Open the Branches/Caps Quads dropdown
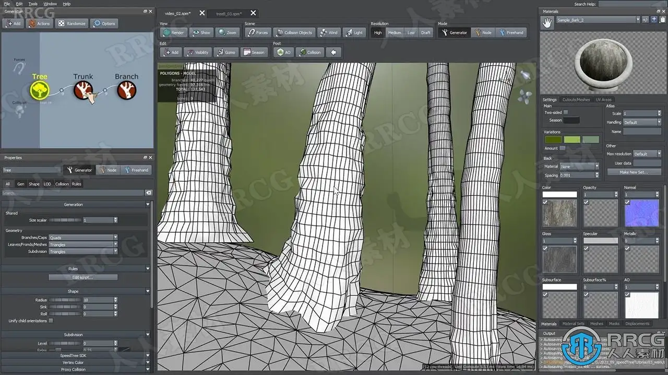Image resolution: width=668 pixels, height=375 pixels. (x=83, y=238)
